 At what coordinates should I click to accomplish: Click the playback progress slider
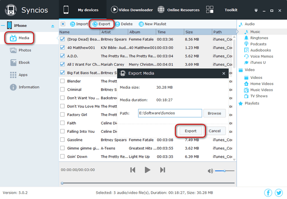(148, 183)
